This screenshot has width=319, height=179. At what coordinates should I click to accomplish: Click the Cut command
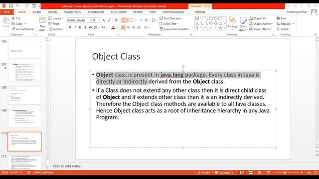[16, 18]
